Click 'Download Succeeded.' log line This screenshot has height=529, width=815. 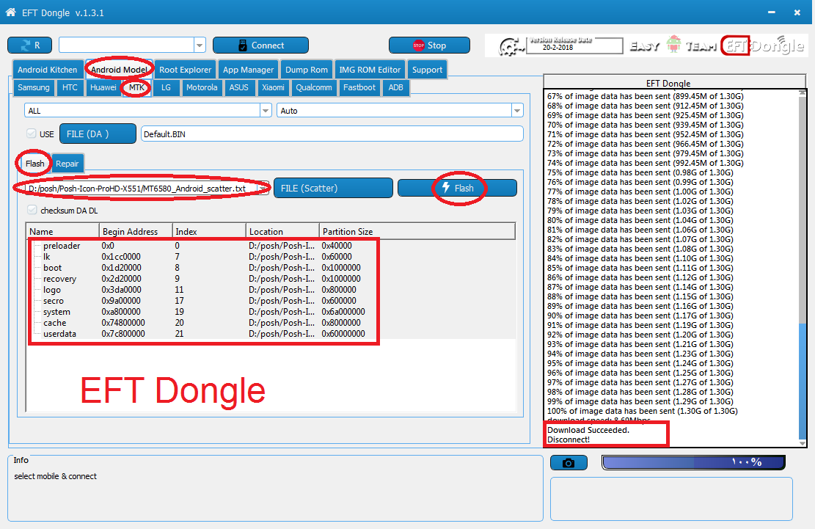click(x=588, y=430)
